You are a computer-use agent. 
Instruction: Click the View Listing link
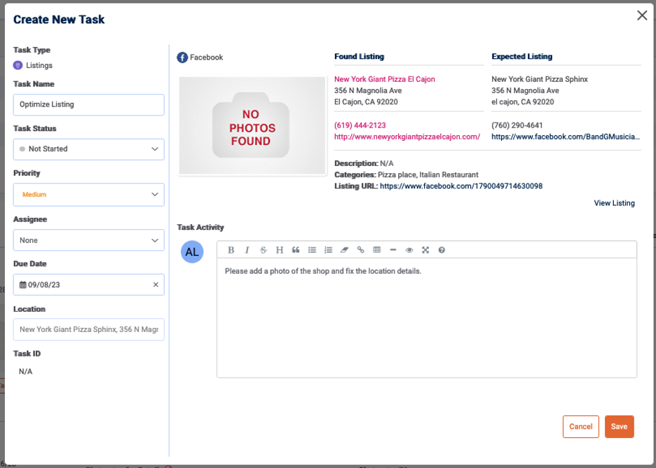click(x=614, y=203)
